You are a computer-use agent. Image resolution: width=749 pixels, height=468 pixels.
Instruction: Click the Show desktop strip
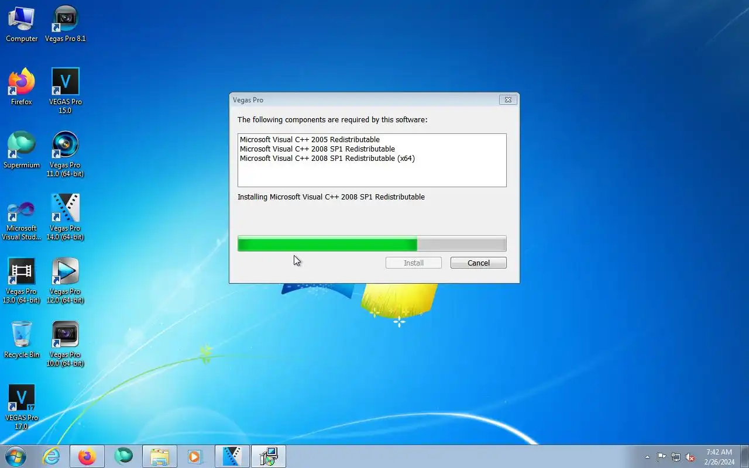click(x=744, y=456)
